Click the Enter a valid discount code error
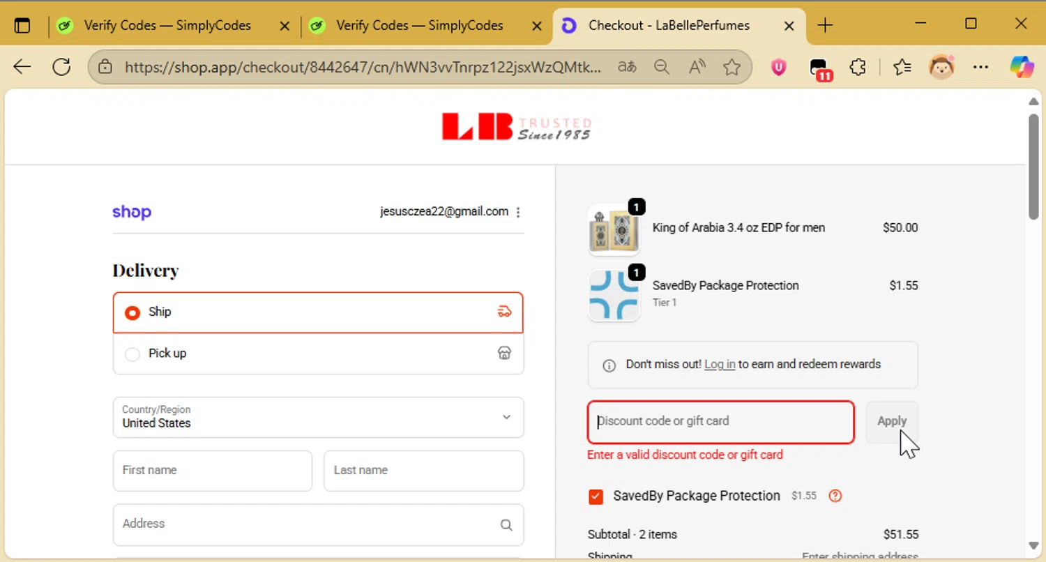This screenshot has width=1046, height=562. [685, 455]
